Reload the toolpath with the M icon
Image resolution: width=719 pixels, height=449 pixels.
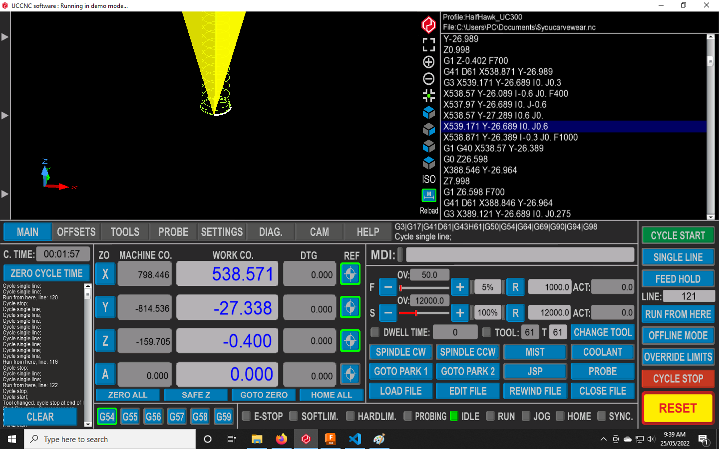click(x=428, y=195)
